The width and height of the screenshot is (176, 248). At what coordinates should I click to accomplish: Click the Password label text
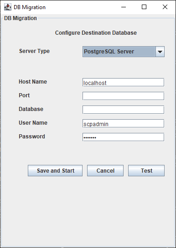pyautogui.click(x=32, y=137)
